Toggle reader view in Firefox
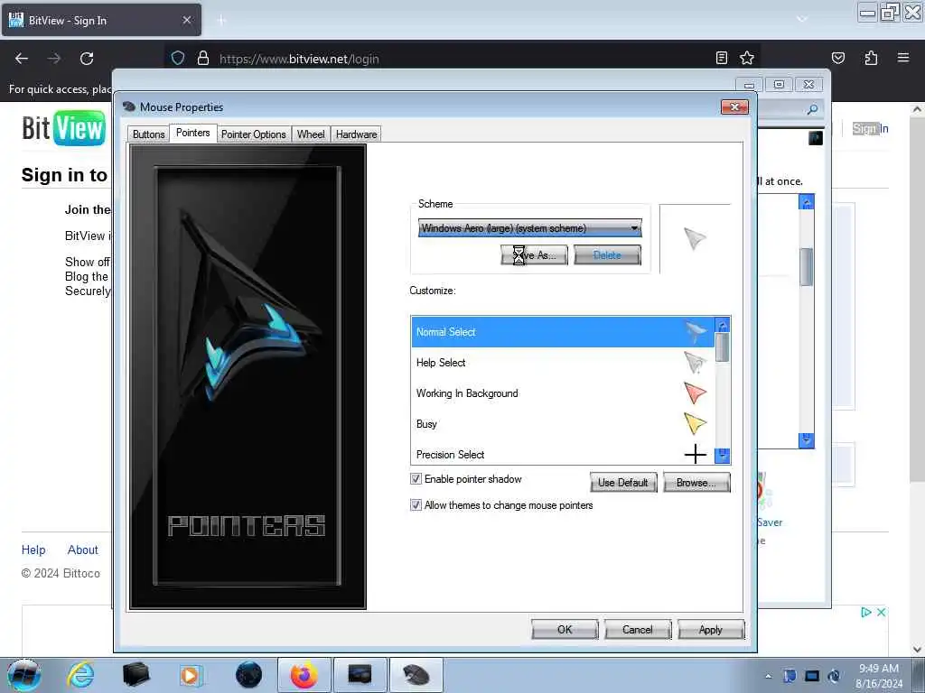925x693 pixels. point(722,58)
